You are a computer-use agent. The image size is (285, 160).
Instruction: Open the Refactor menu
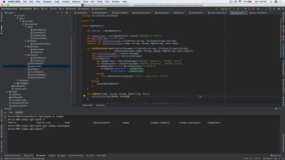click(76, 2)
